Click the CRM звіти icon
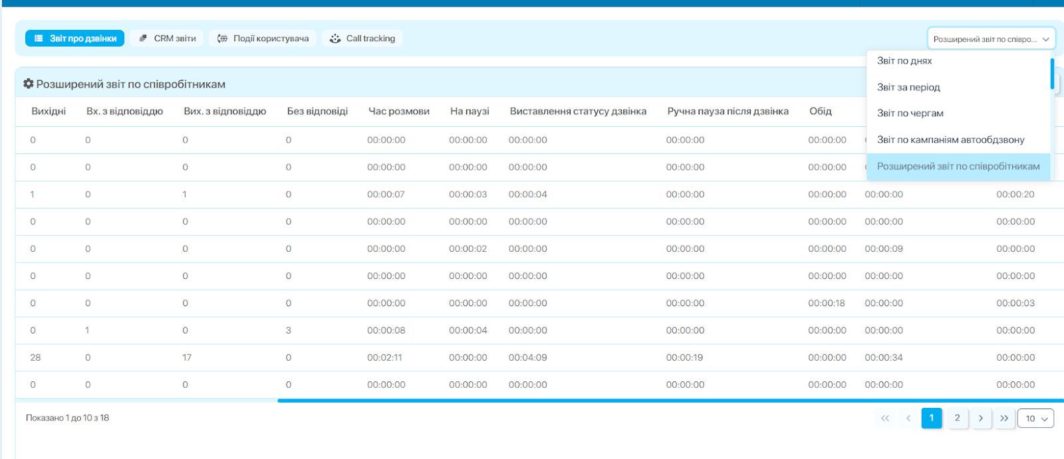 (143, 39)
